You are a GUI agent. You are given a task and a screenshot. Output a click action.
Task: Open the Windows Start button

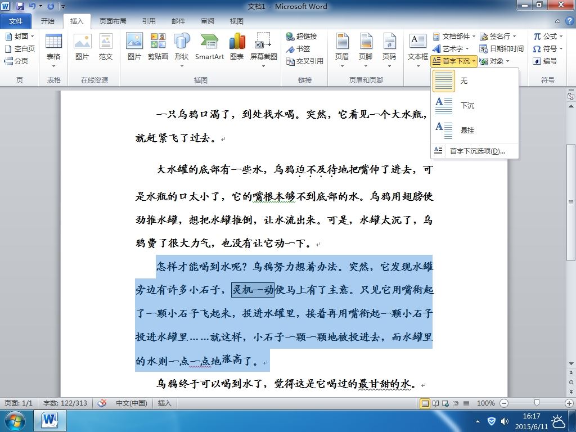tap(15, 421)
